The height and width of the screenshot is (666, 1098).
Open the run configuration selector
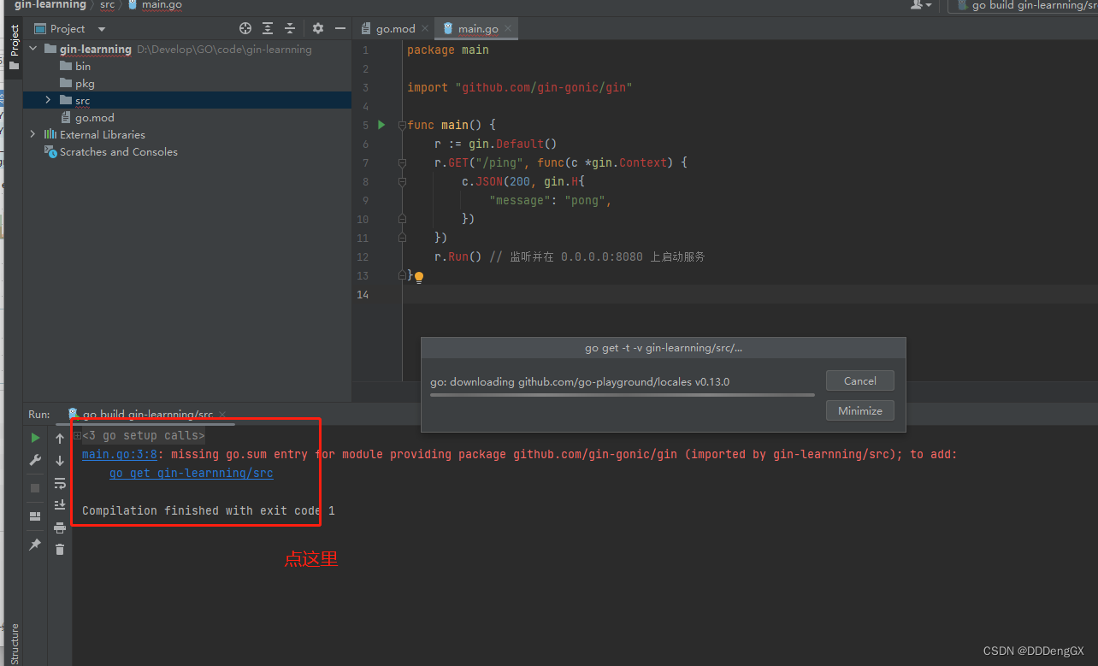coord(1024,5)
